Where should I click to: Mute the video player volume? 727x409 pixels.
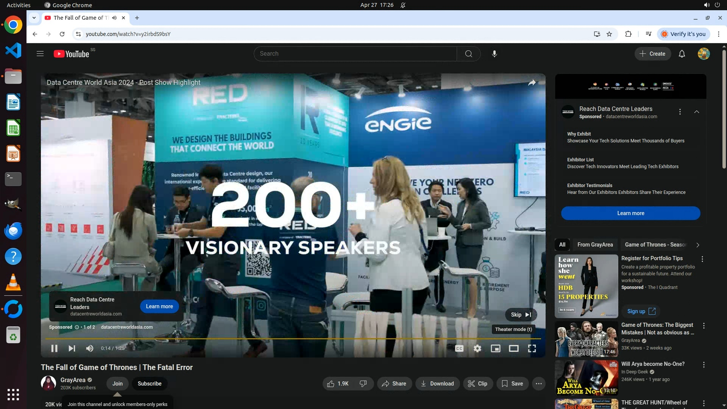90,348
